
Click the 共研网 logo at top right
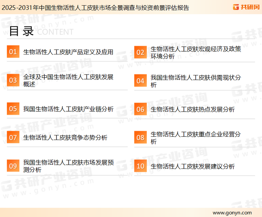(246, 7)
